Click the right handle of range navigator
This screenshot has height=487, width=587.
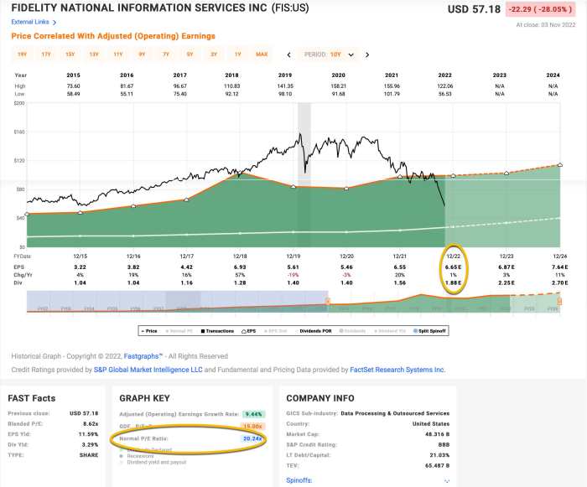pos(559,301)
